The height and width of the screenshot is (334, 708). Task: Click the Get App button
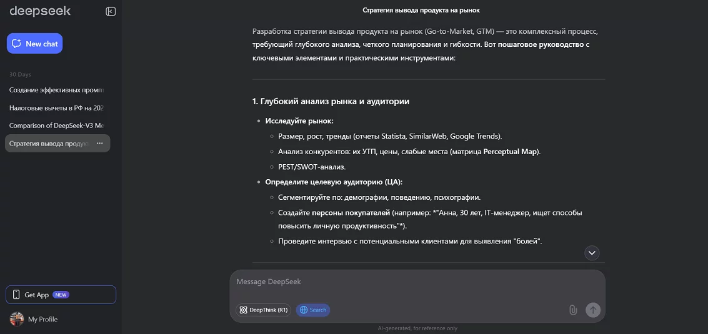click(x=61, y=295)
